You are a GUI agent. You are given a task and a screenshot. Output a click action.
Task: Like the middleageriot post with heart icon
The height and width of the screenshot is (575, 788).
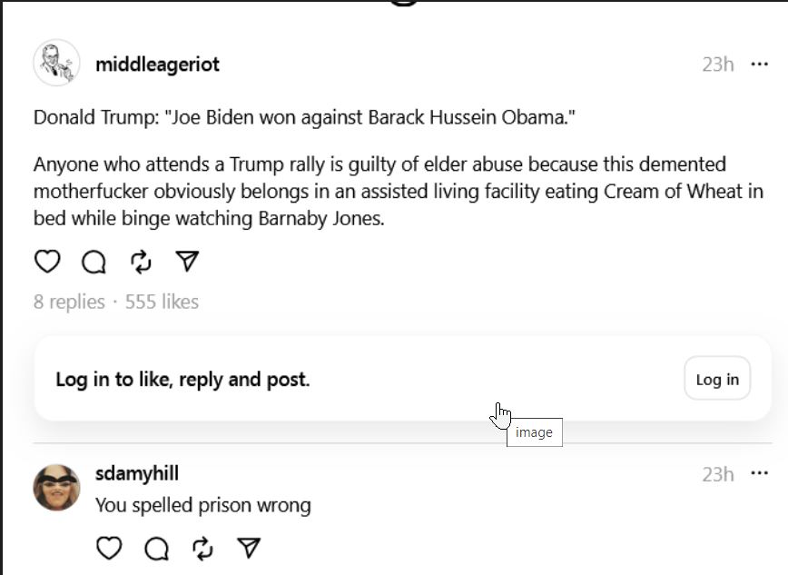47,262
